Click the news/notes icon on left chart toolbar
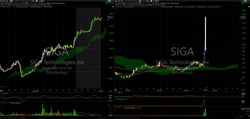Image resolution: width=250 pixels, height=119 pixels. coord(37,1)
